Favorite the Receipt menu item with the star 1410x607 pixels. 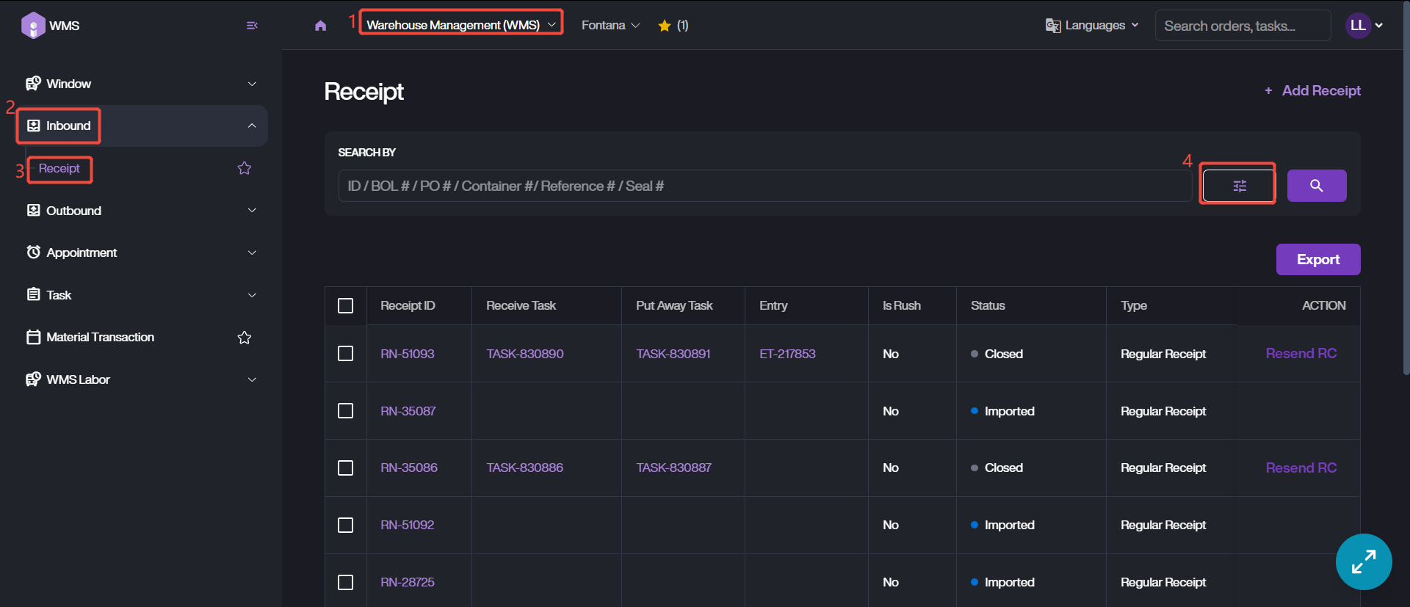point(245,169)
